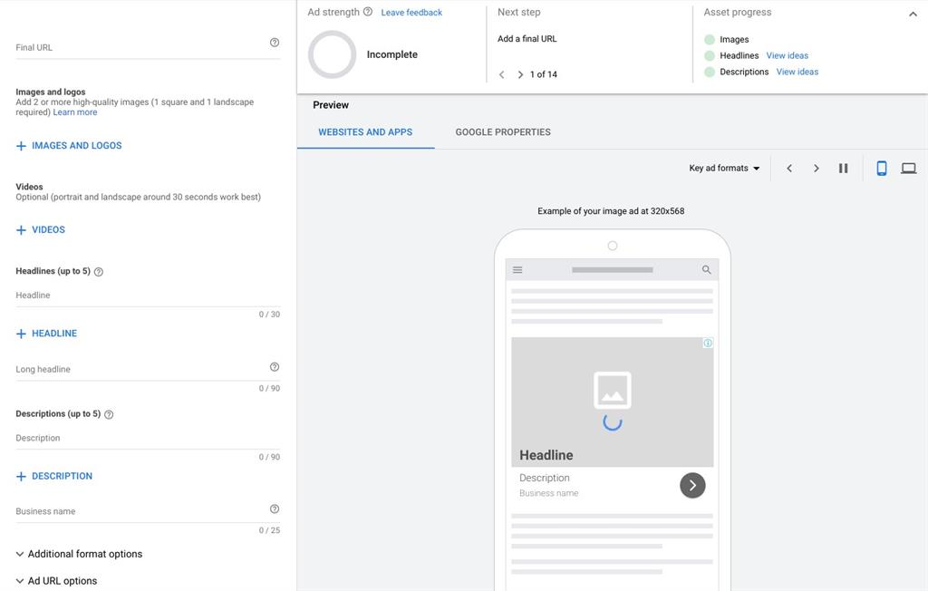928x591 pixels.
Task: Click the search magnifier in the phone preview
Action: tap(705, 269)
